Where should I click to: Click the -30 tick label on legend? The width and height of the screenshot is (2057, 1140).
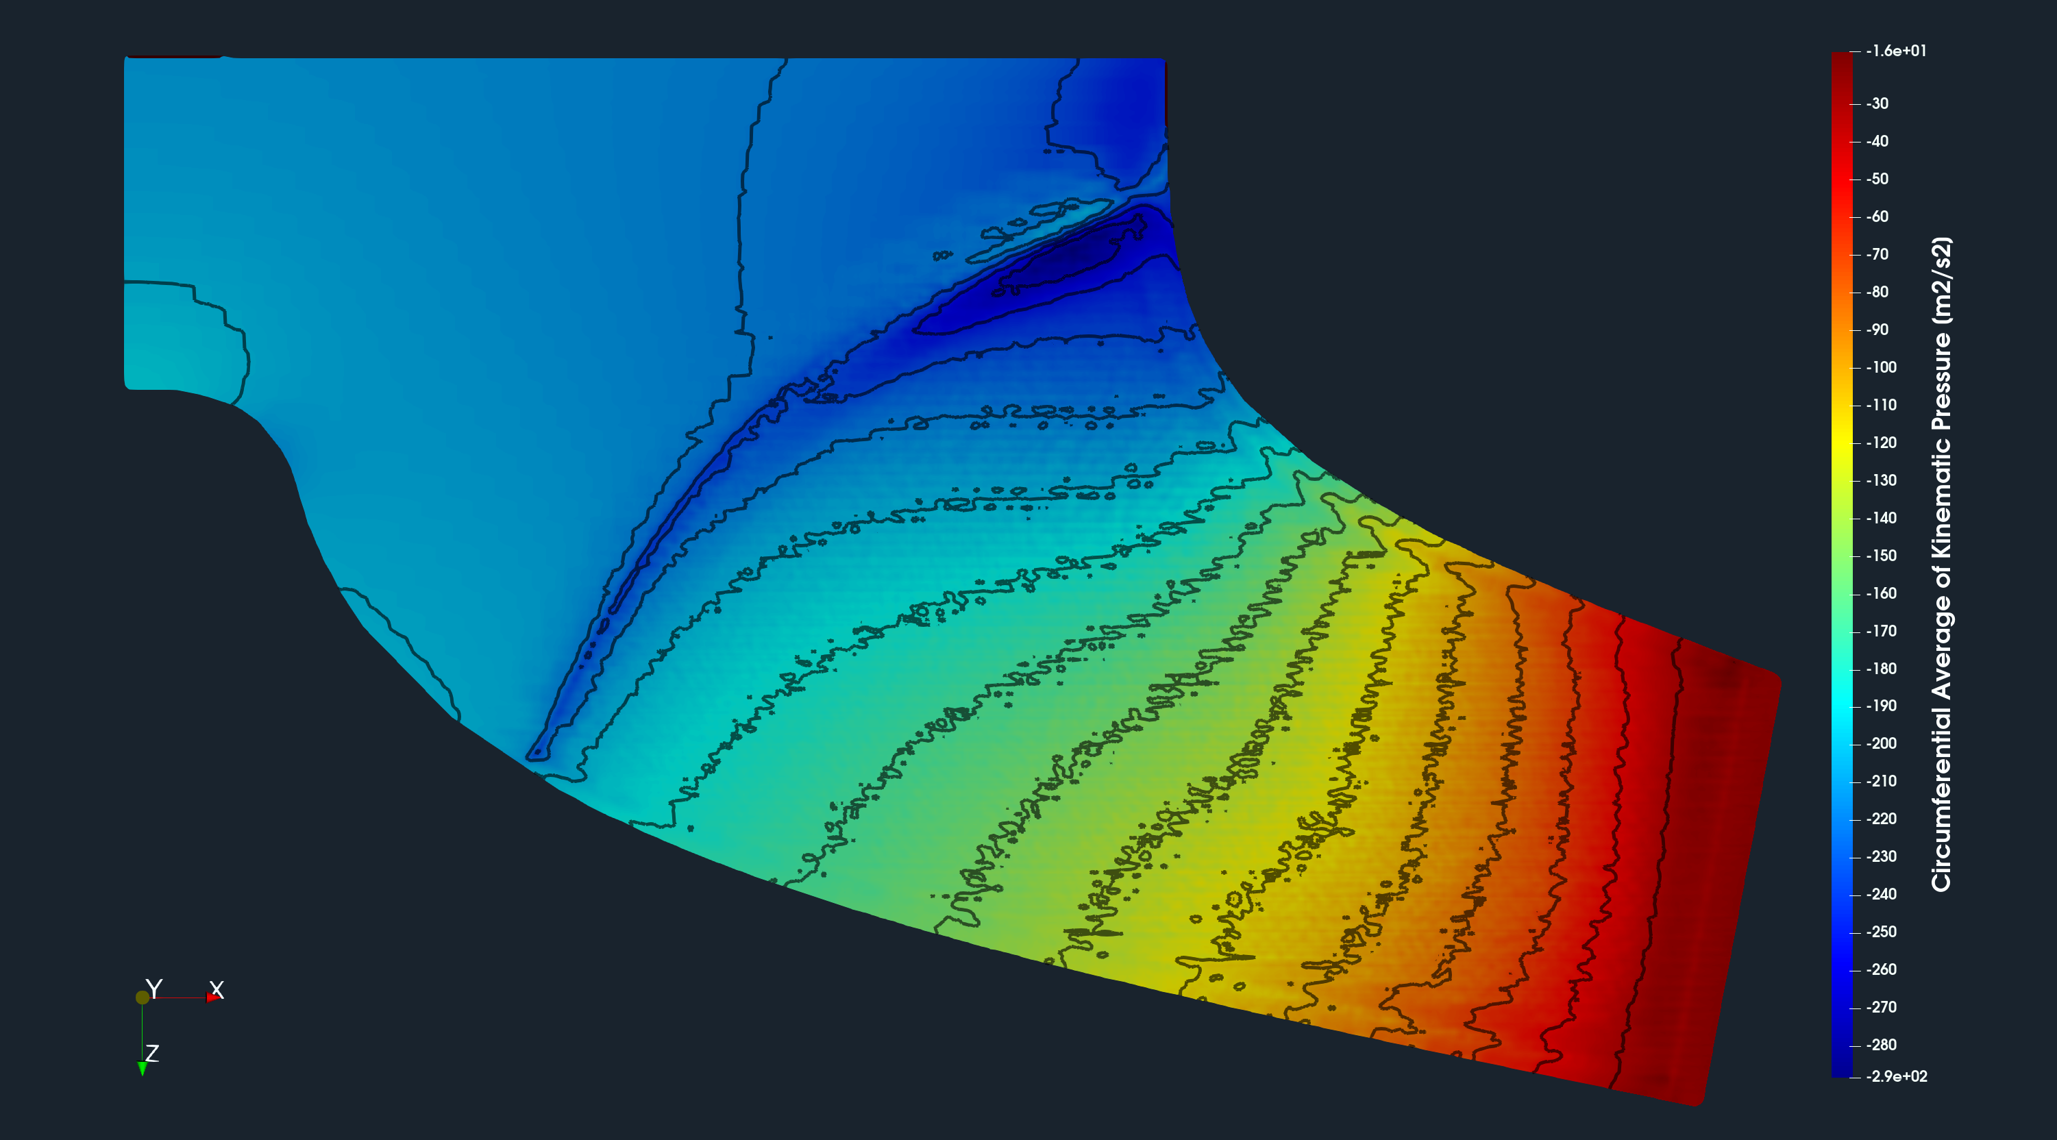tap(1877, 103)
